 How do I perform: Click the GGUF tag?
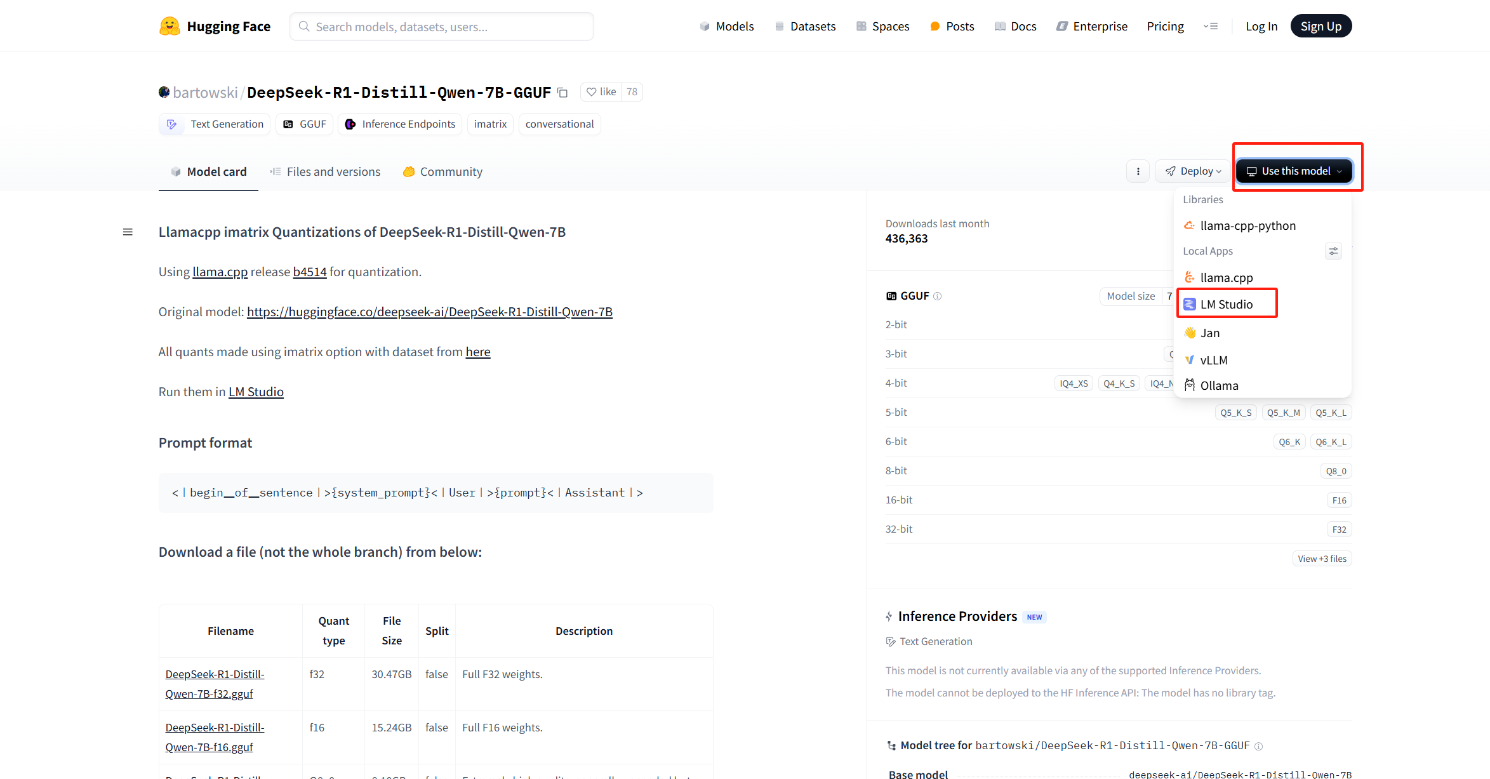(305, 124)
